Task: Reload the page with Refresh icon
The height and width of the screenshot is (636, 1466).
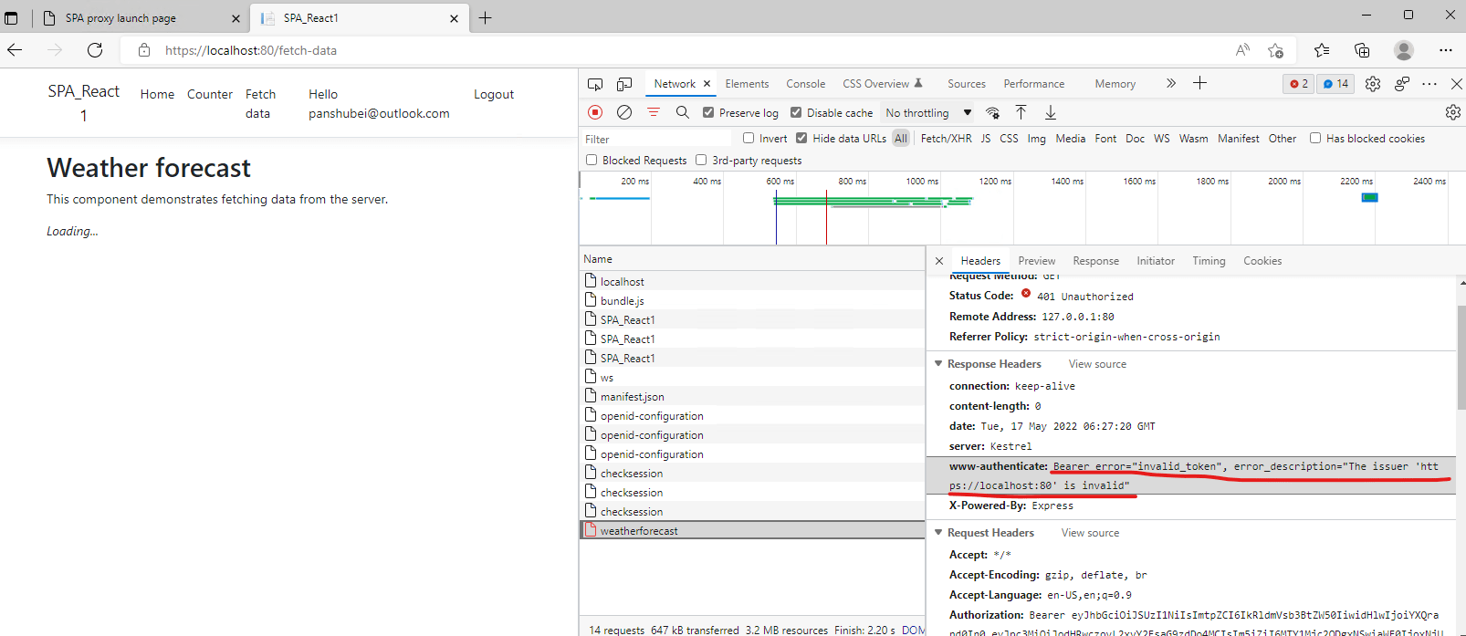Action: click(95, 50)
